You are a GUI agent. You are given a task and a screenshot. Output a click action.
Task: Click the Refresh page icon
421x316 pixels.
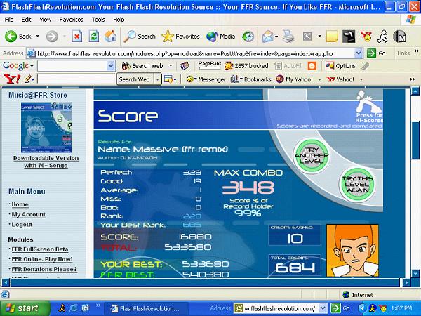94,37
